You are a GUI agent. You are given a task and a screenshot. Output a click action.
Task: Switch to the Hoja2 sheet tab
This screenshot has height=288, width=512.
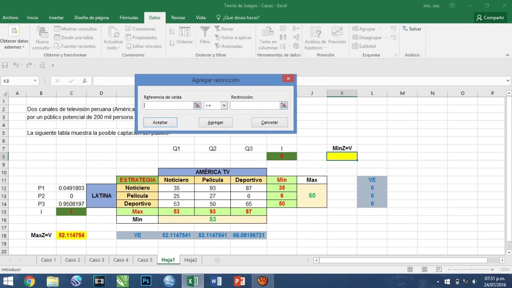[190, 260]
